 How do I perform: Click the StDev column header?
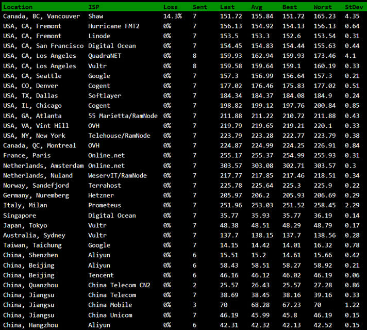click(354, 7)
